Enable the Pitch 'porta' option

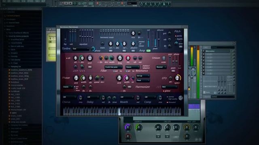point(178,36)
